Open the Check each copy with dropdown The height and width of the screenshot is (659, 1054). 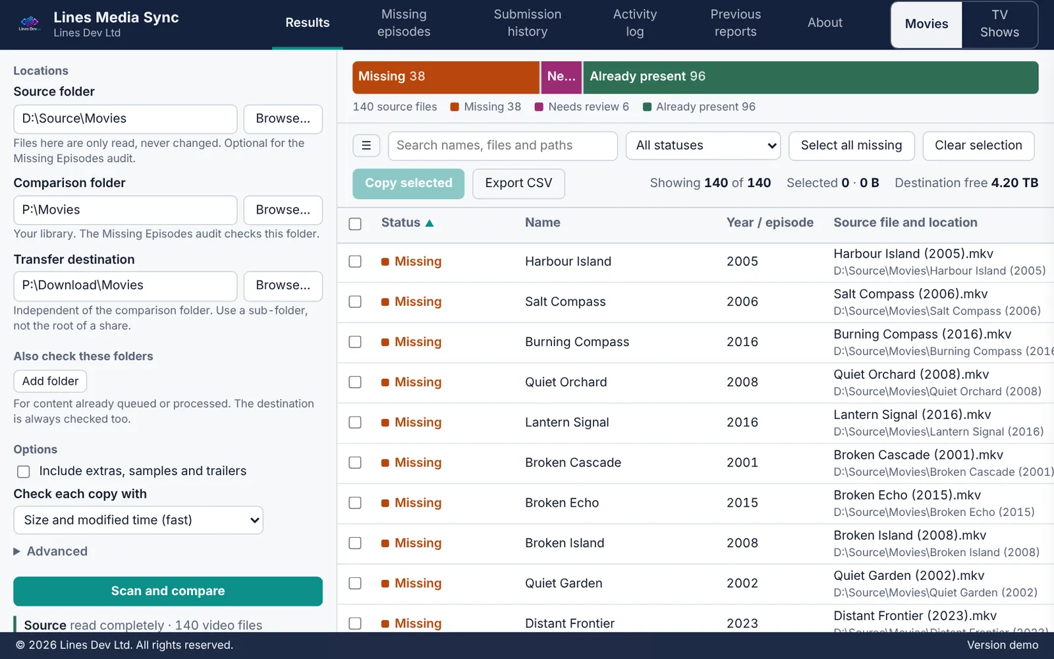(x=138, y=520)
